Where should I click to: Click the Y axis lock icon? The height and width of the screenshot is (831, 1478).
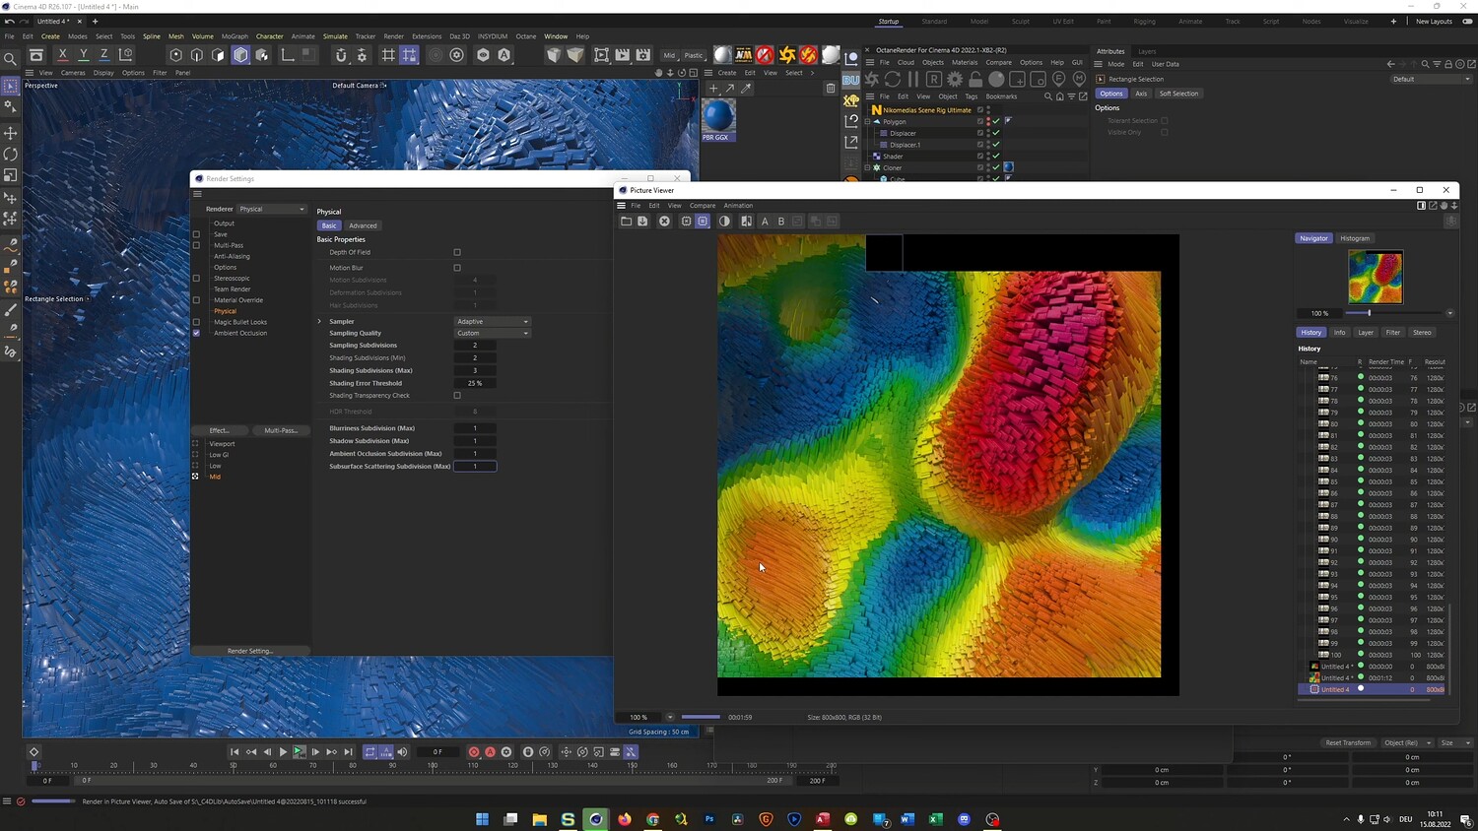84,55
